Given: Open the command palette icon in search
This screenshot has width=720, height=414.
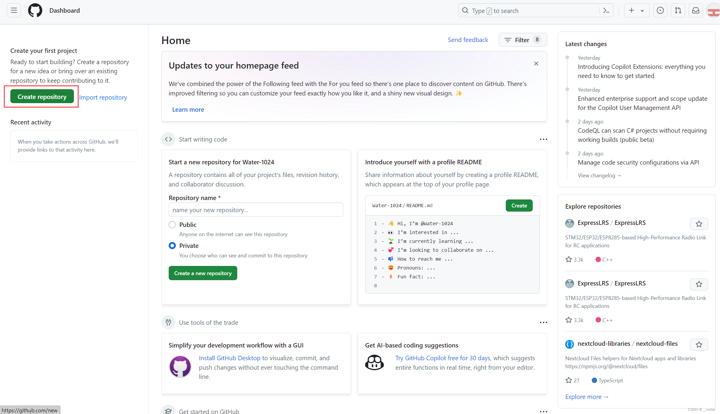Looking at the screenshot, I should coord(606,11).
